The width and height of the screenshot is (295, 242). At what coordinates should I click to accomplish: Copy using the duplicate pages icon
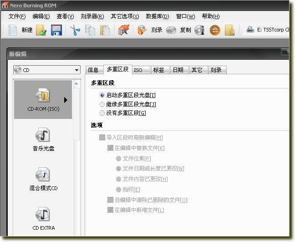point(90,30)
